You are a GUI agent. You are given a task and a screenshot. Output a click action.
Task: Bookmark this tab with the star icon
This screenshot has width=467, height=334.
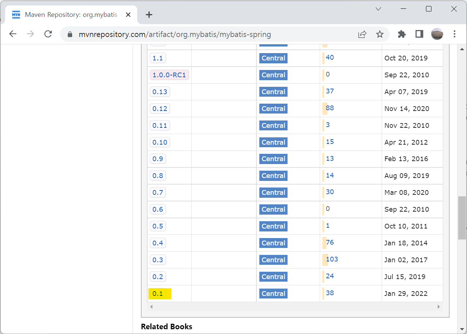click(380, 34)
